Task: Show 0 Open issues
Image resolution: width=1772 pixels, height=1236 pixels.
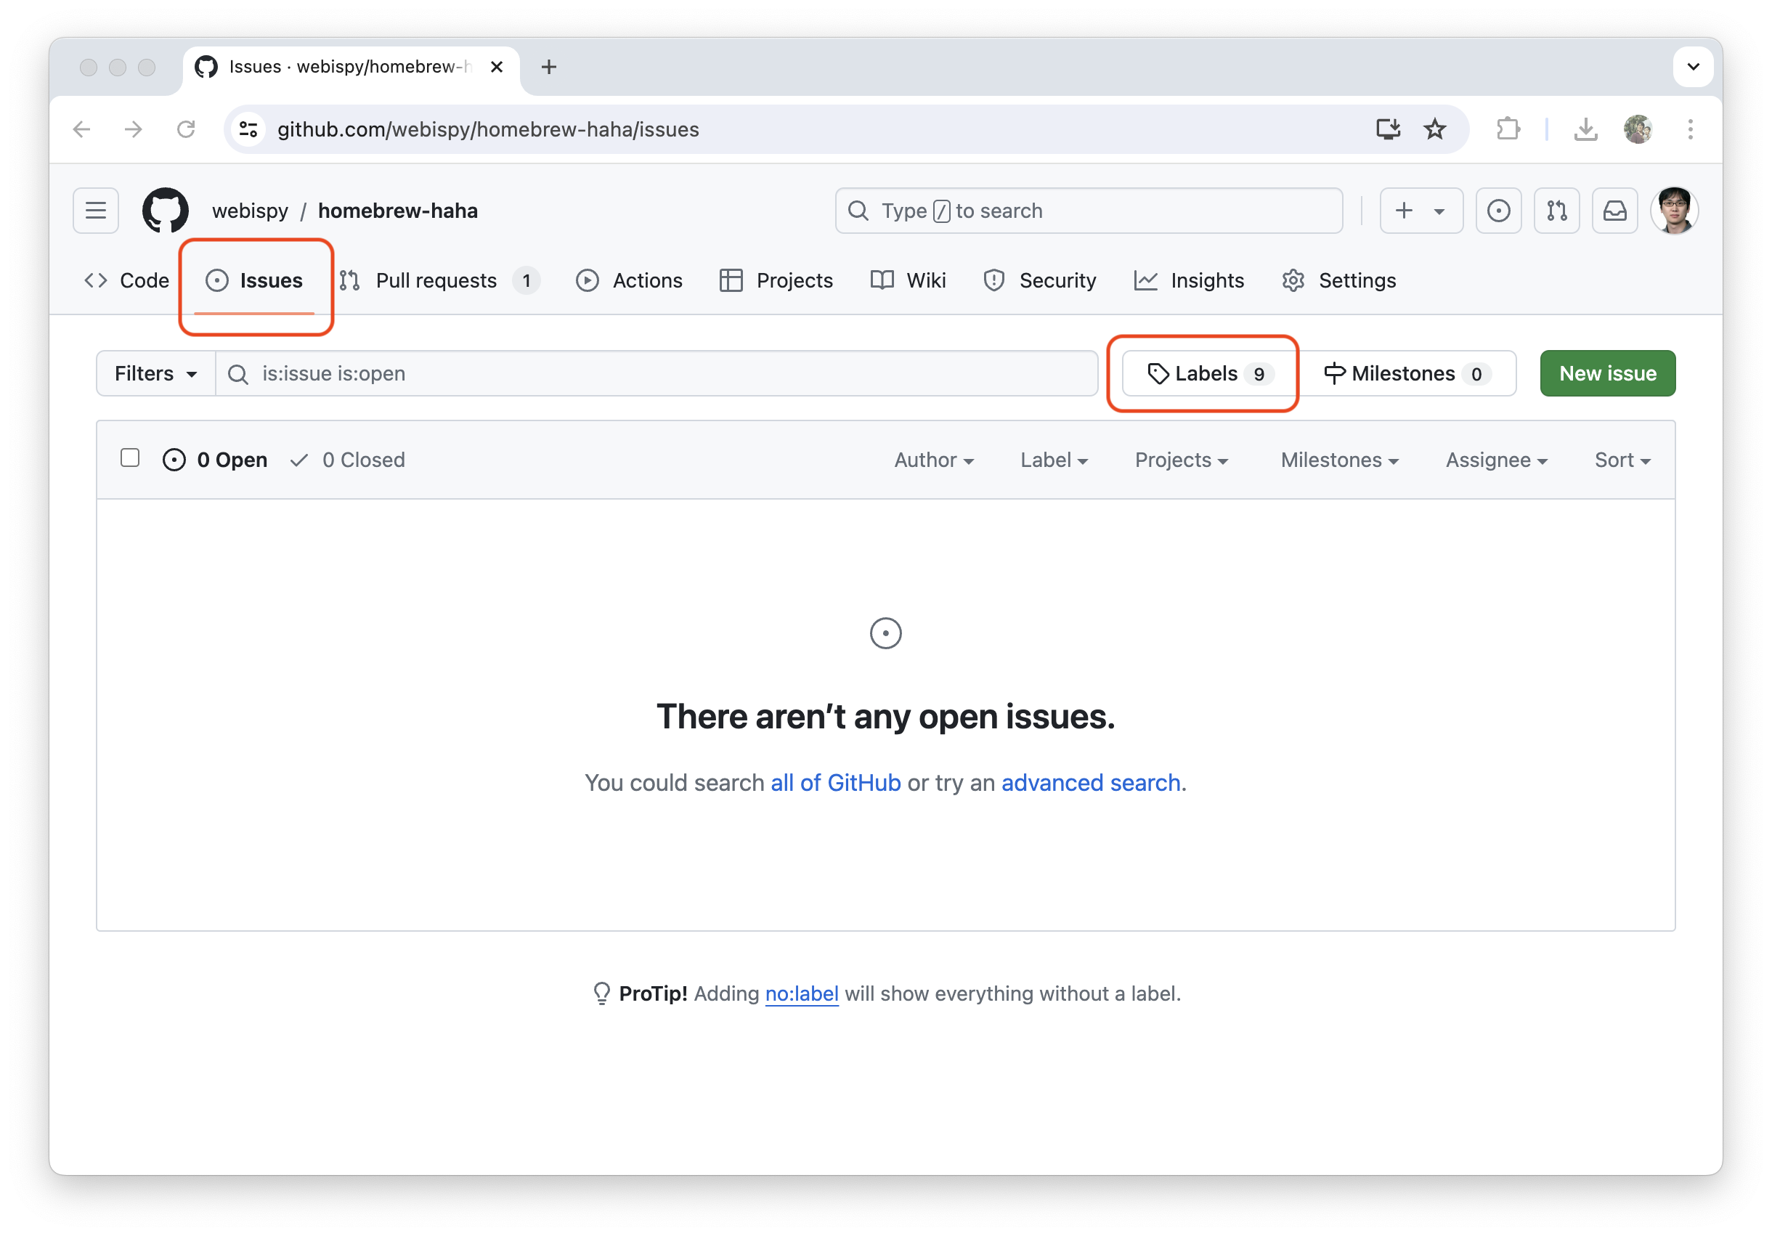Action: click(x=215, y=460)
